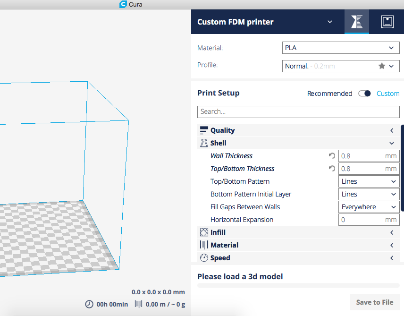Click the settings panel scrollbar

tap(402, 168)
